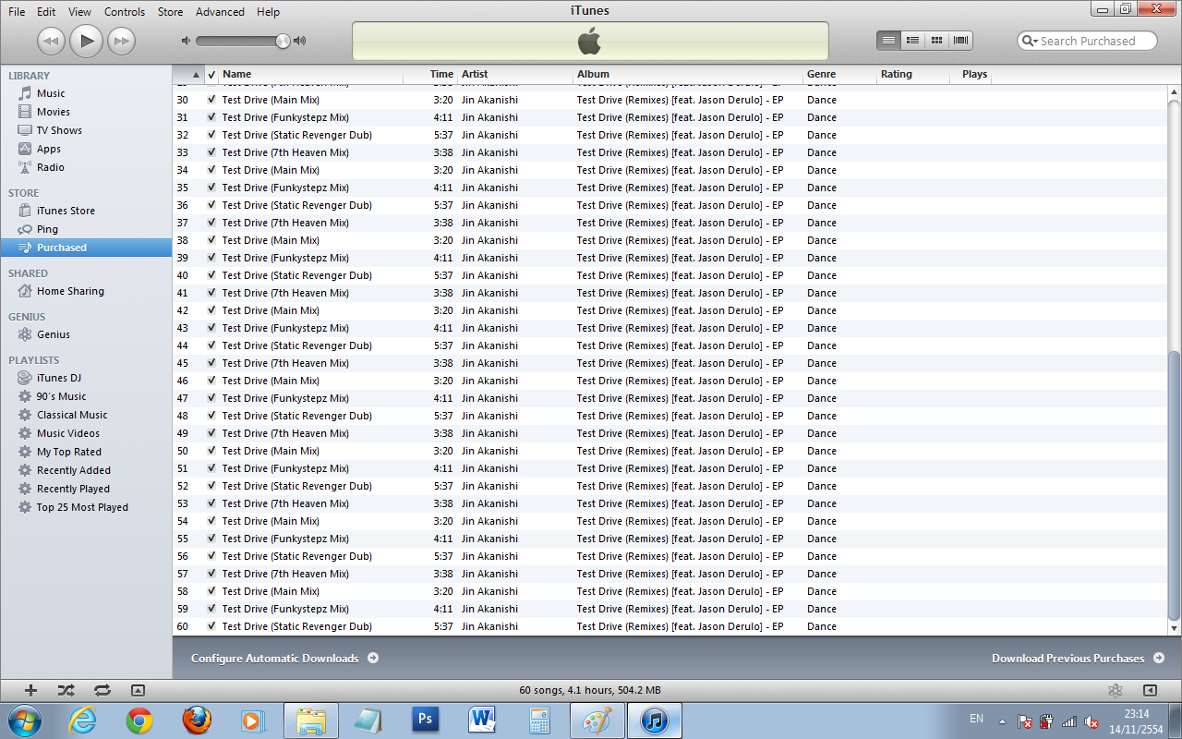
Task: Sort by the Album column header
Action: (688, 74)
